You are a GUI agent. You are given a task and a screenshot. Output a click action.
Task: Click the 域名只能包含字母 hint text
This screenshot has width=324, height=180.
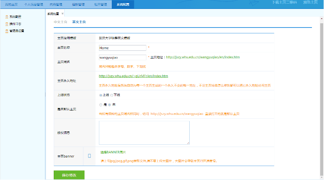(122, 66)
